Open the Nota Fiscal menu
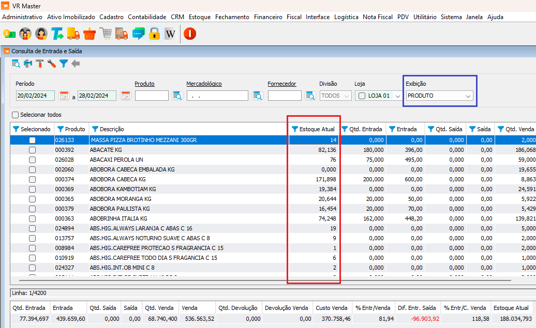Image resolution: width=536 pixels, height=328 pixels. pos(378,17)
